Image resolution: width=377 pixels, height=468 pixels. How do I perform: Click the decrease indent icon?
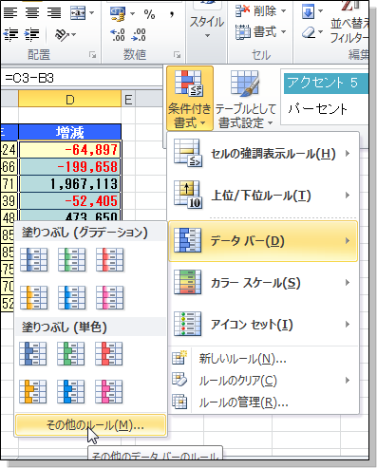click(10, 34)
